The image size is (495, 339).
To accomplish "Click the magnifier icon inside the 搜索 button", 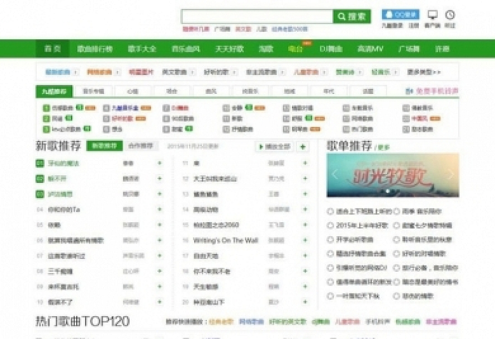I will (341, 15).
